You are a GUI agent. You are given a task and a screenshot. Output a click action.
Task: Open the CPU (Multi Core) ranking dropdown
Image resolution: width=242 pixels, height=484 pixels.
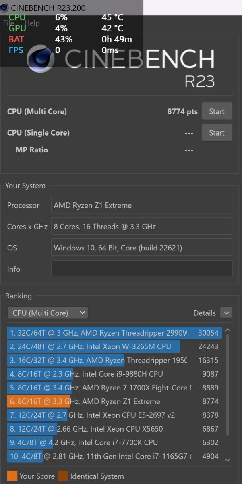click(48, 313)
